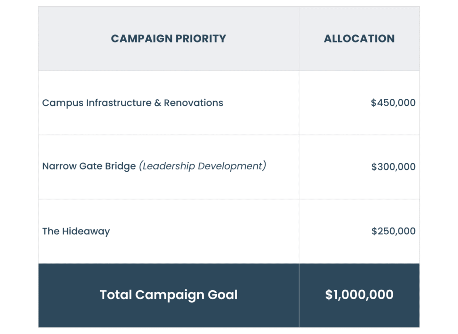Select the Total Campaign Goal label
Viewport: 458px width, 334px height.
tap(169, 295)
